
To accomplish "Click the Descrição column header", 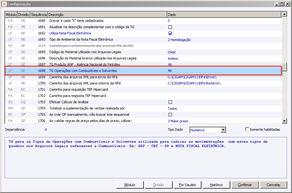I will click(x=107, y=14).
